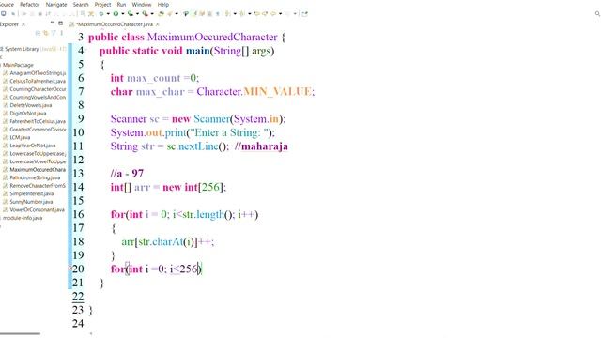The height and width of the screenshot is (338, 601).
Task: Click line number 24 in the editor gutter
Action: 78,323
